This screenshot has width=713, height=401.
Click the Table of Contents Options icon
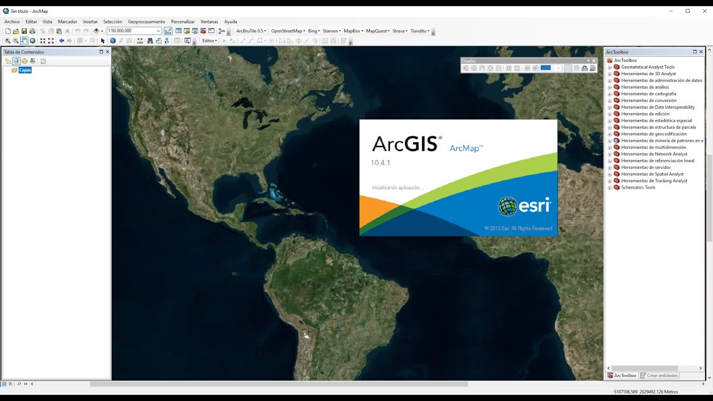point(43,61)
